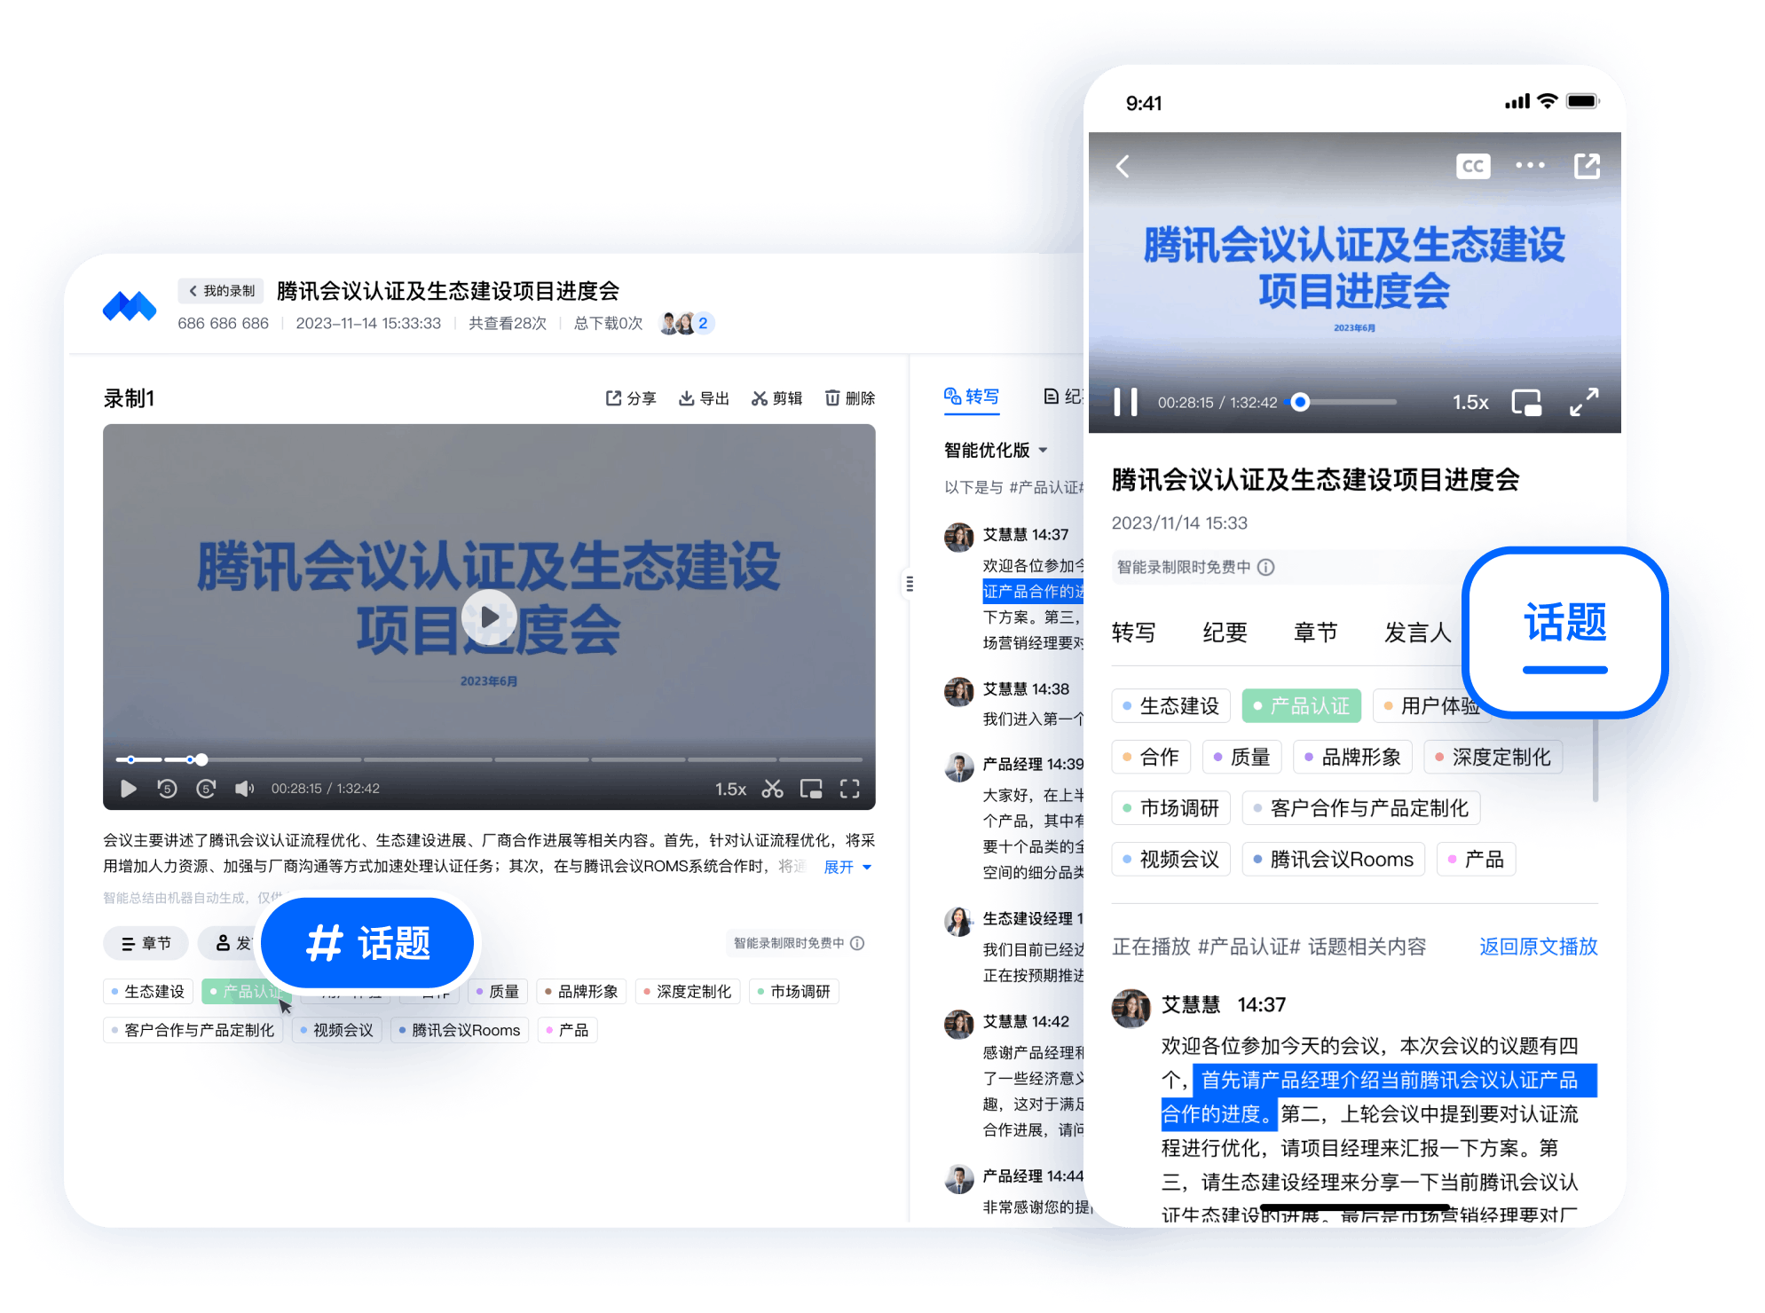Click the export download icon
1765x1313 pixels.
pos(686,398)
